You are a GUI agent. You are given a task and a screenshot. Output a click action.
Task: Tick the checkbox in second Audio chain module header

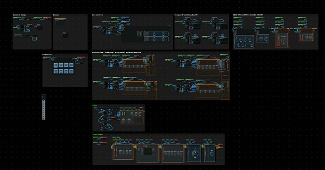[x=144, y=146]
